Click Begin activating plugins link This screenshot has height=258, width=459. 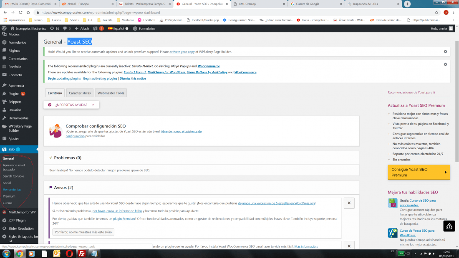[x=100, y=78]
